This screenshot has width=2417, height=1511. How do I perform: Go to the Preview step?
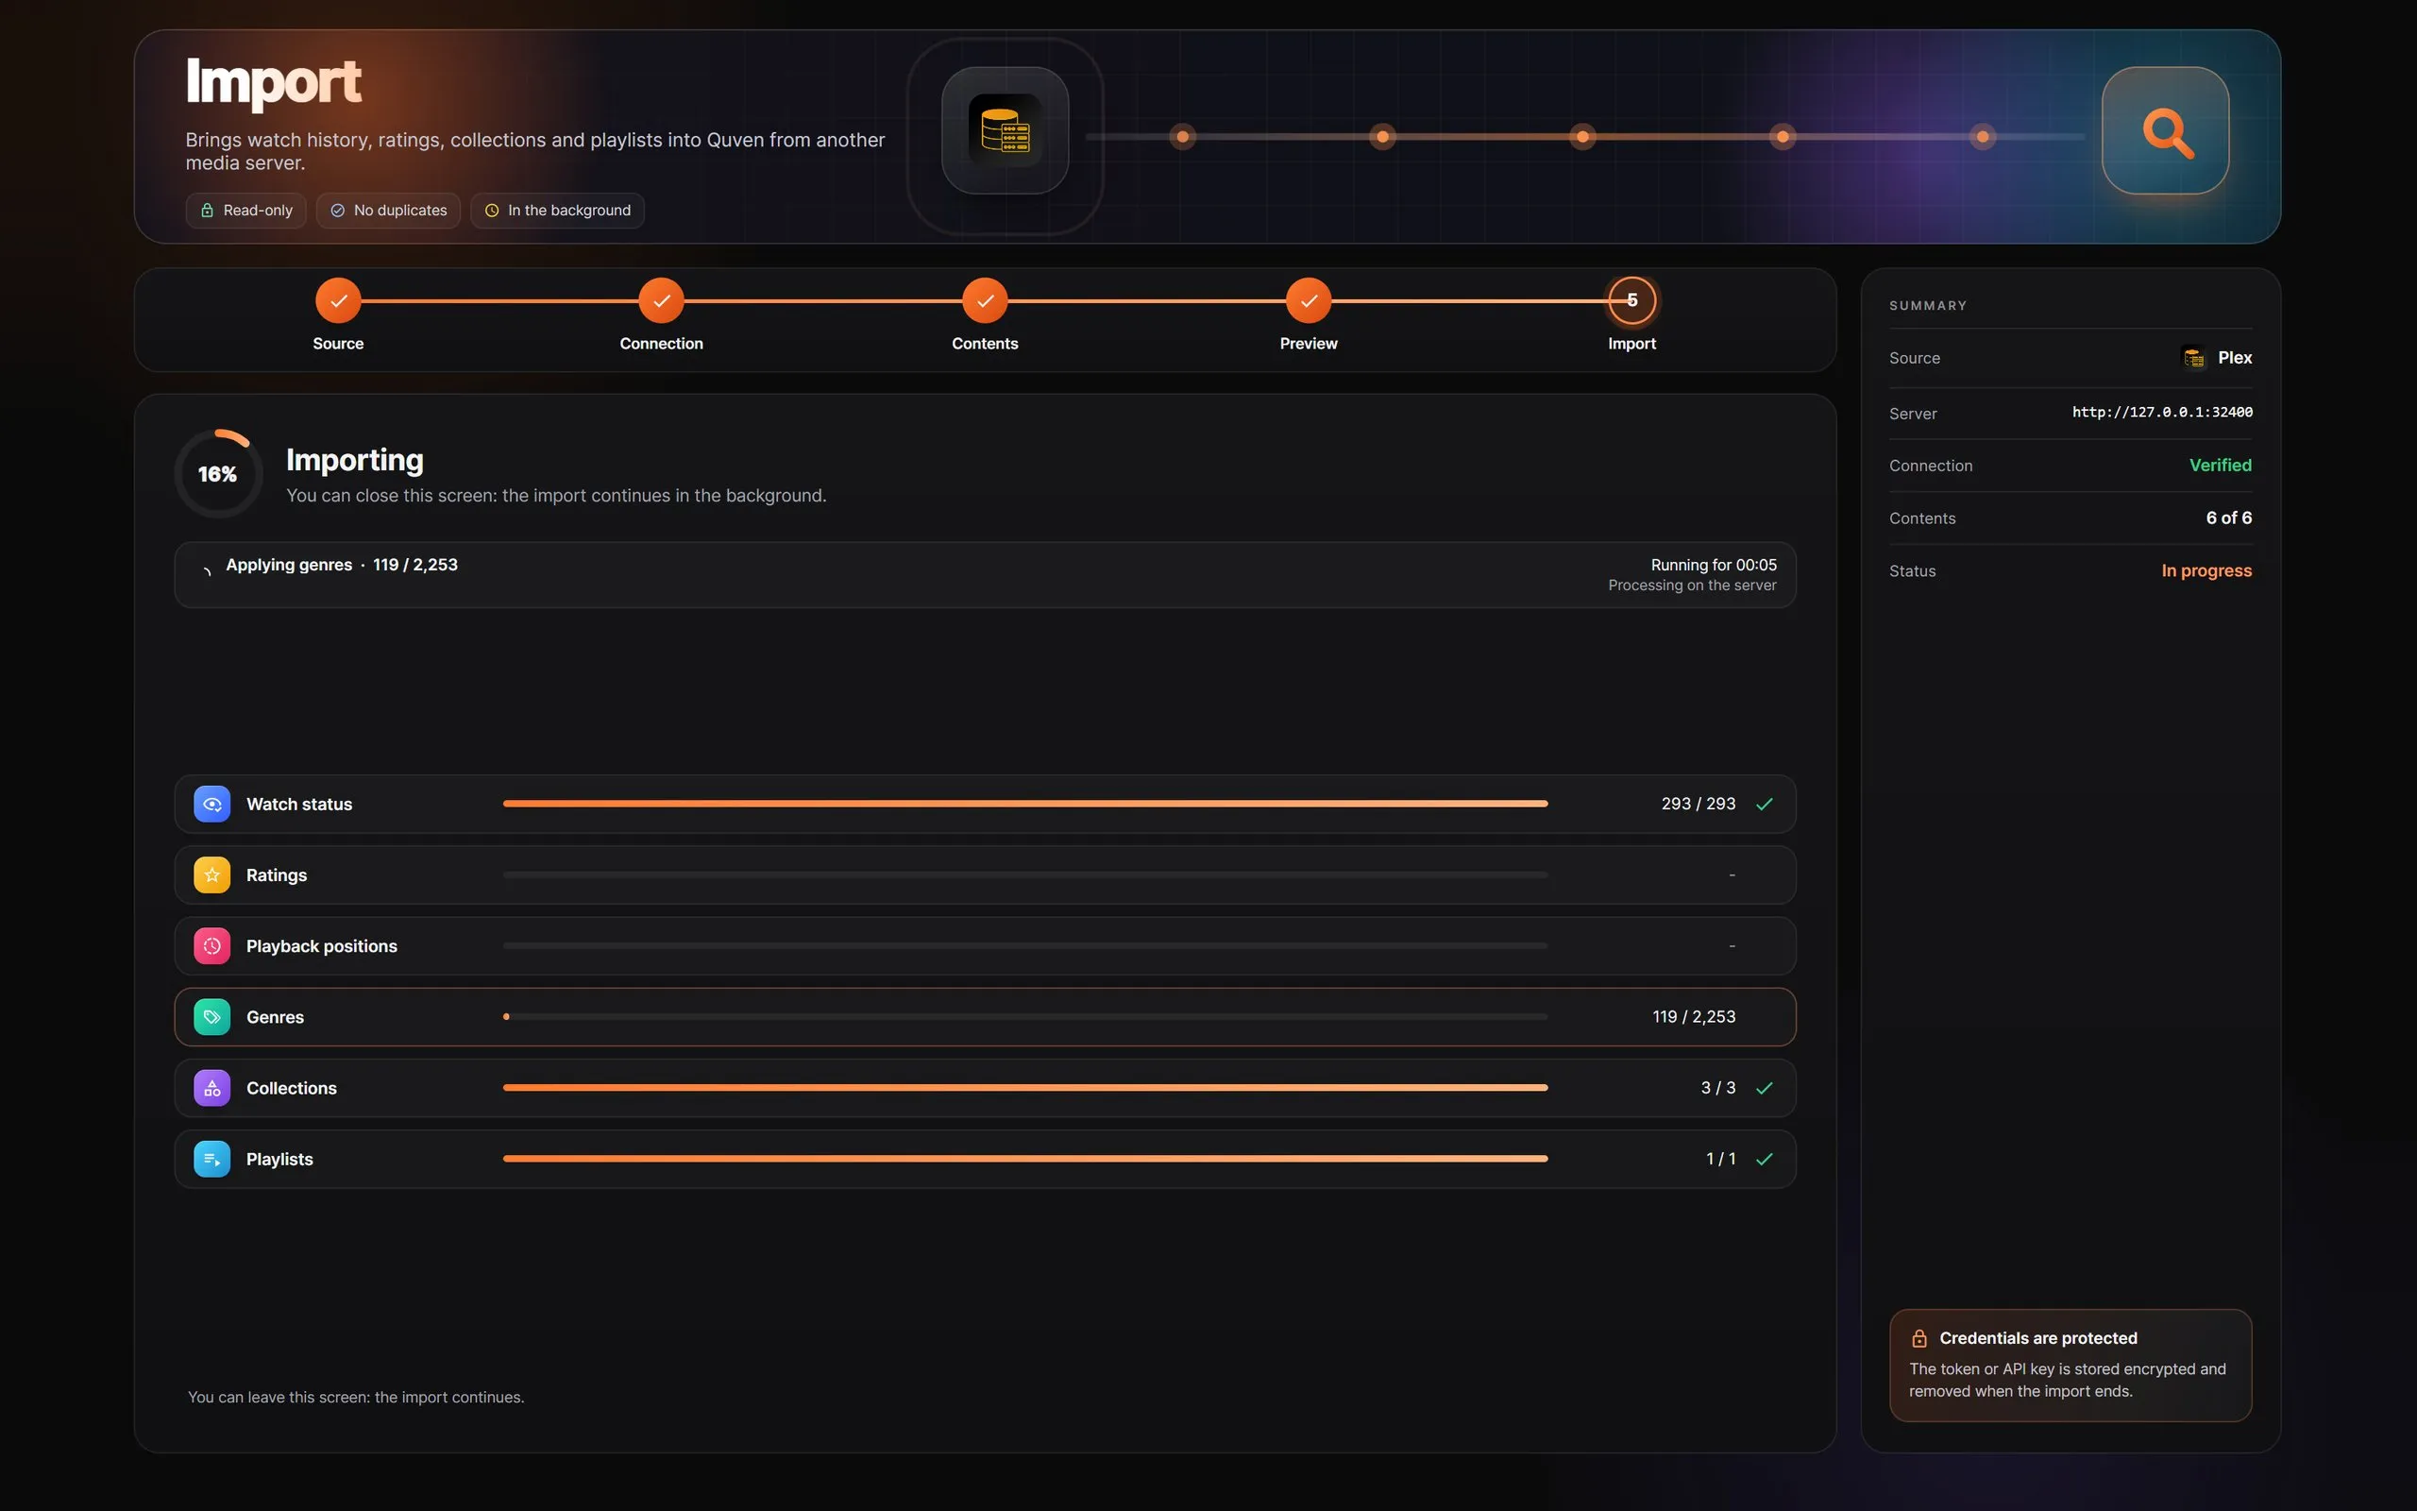pos(1309,299)
